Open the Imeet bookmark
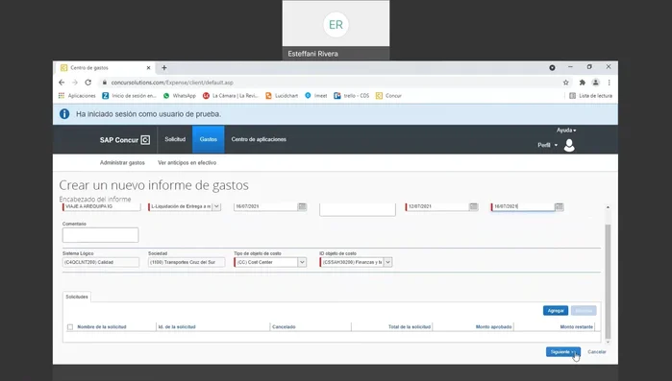 point(316,96)
